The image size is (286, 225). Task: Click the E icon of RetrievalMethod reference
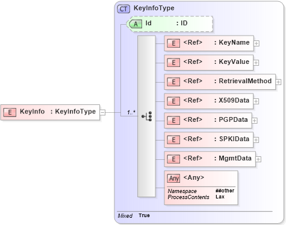[x=173, y=81]
